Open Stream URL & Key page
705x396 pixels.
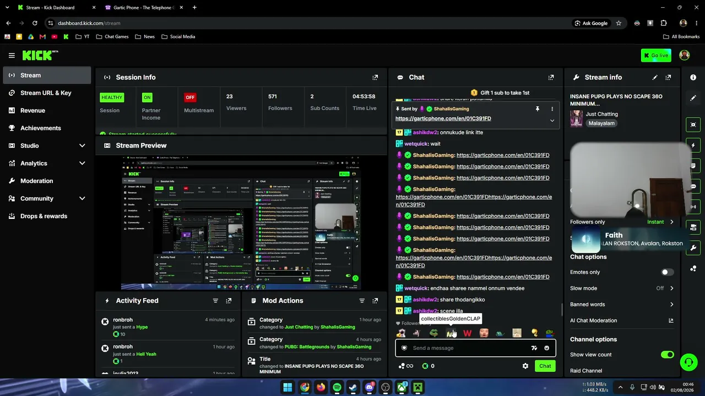click(47, 93)
